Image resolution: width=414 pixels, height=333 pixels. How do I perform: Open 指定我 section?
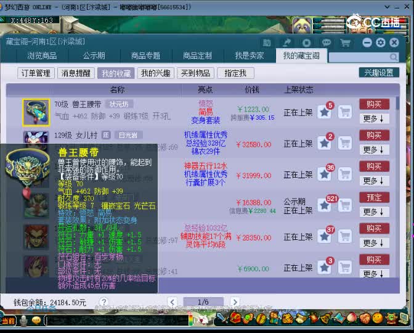(235, 73)
